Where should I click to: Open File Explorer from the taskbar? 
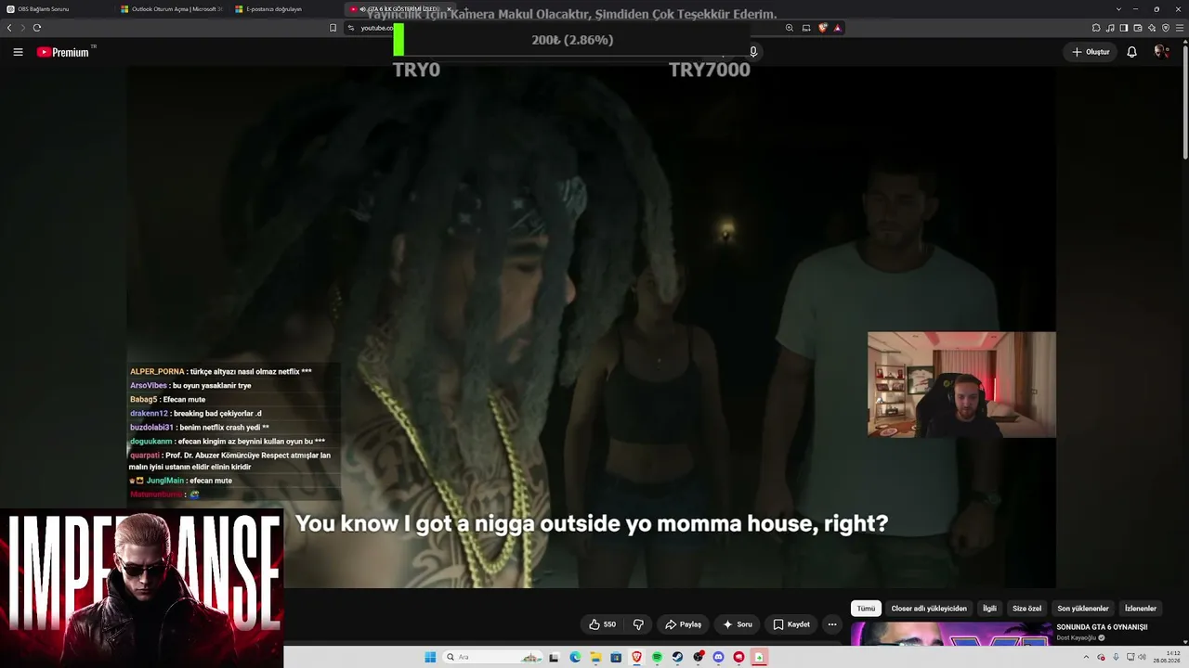pos(595,657)
